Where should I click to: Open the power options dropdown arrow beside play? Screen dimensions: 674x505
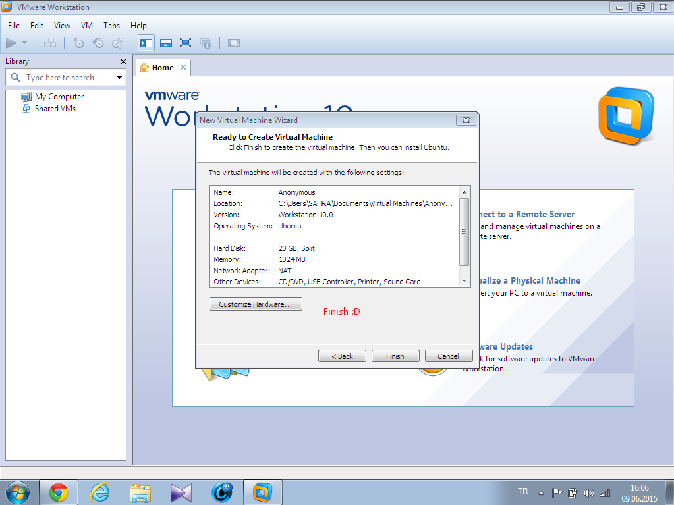coord(24,43)
